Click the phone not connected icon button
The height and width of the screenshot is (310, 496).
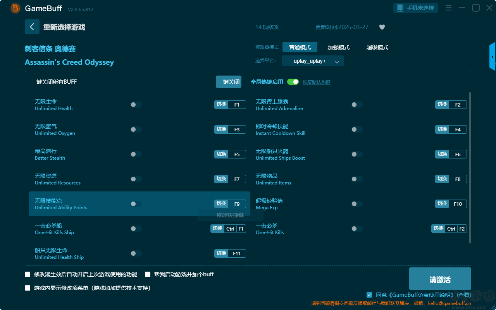416,8
